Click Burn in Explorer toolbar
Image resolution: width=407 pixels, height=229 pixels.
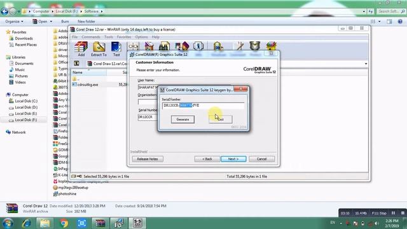tap(65, 22)
